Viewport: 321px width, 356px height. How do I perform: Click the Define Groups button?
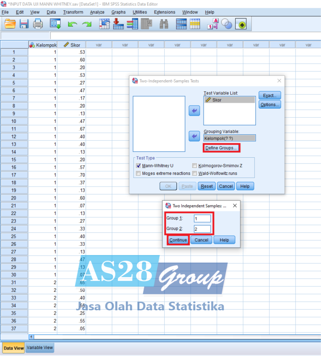pyautogui.click(x=221, y=148)
